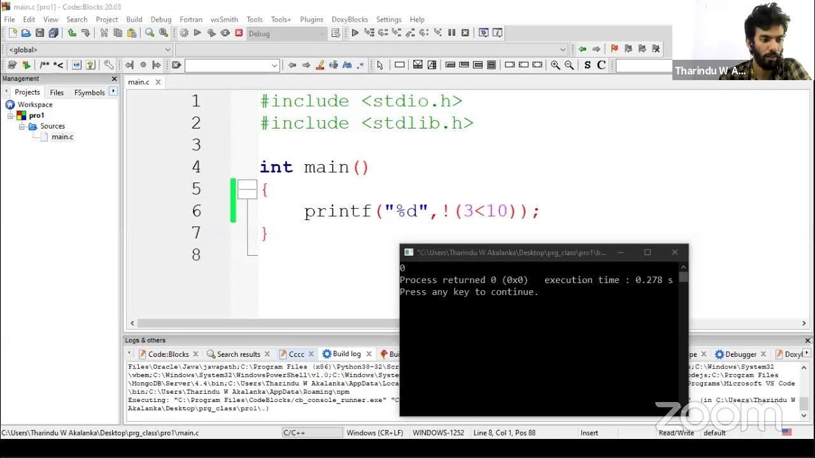
Task: Close the main.c editor tab
Action: [158, 82]
